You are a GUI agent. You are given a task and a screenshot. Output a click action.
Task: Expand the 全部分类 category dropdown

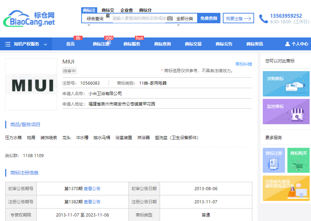pos(185,19)
